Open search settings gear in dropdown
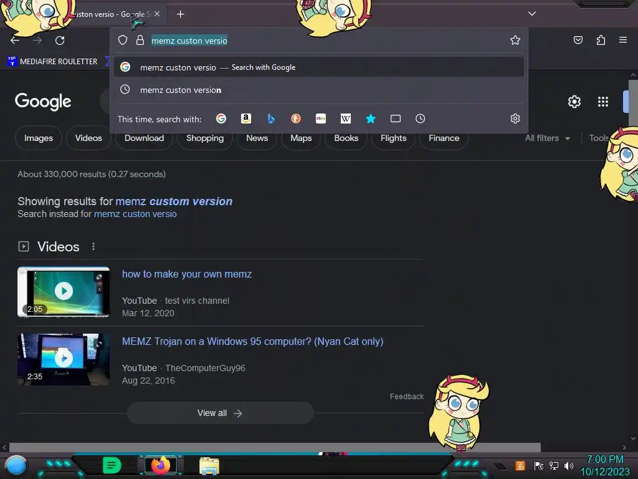 click(x=515, y=119)
